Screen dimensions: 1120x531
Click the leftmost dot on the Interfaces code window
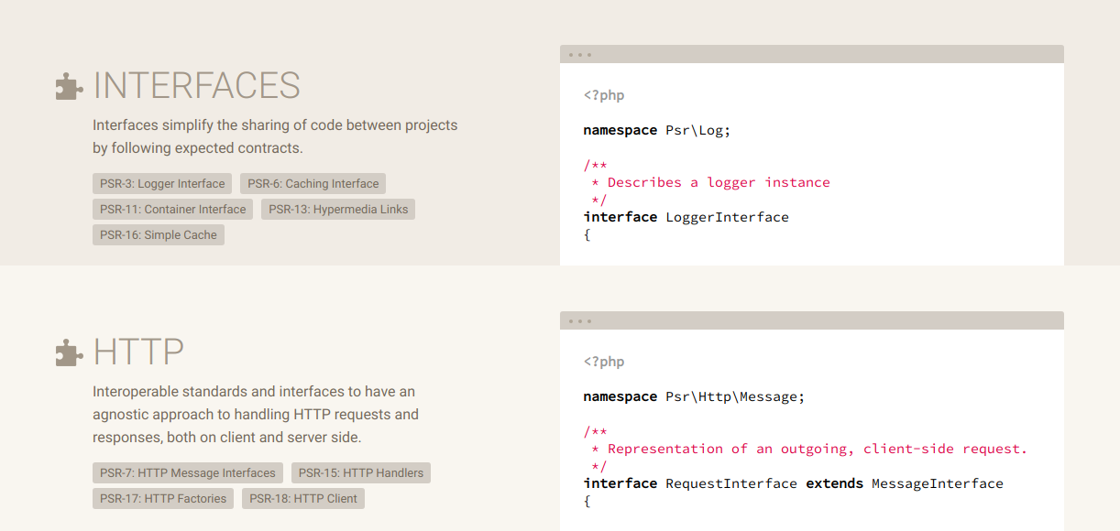[573, 54]
